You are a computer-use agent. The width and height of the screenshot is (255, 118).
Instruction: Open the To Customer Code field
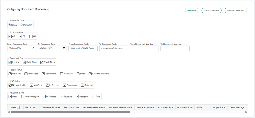click(113, 48)
